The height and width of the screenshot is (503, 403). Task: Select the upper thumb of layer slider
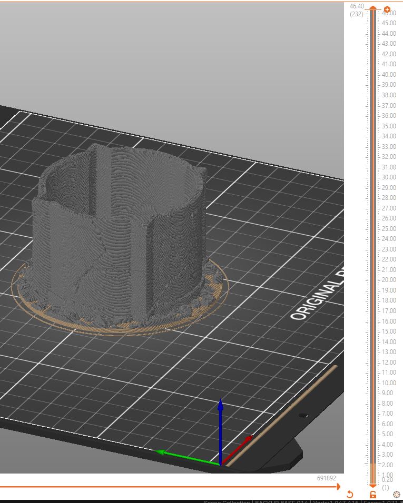click(372, 8)
